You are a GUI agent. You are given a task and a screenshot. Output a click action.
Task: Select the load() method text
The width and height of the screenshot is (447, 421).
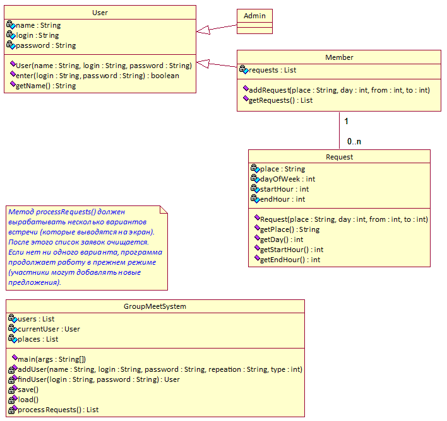(x=28, y=400)
